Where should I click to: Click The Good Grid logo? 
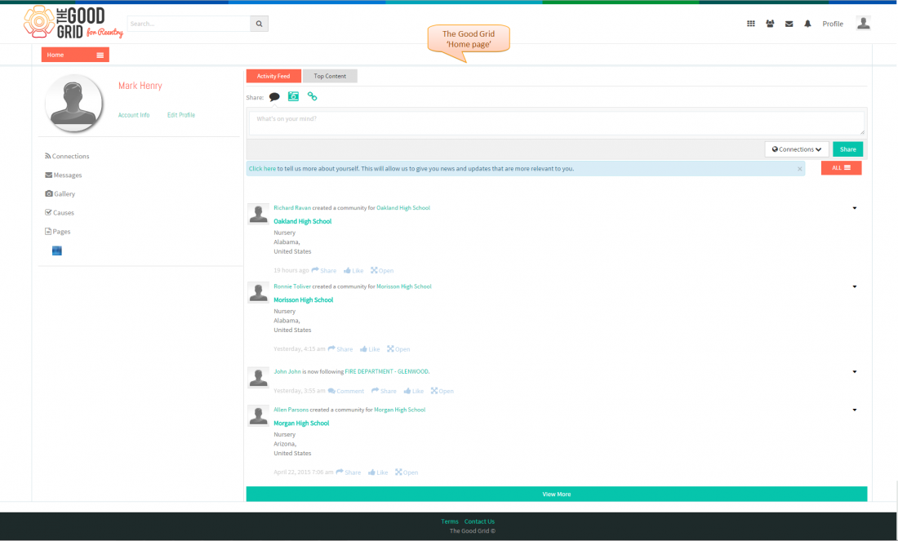click(73, 23)
